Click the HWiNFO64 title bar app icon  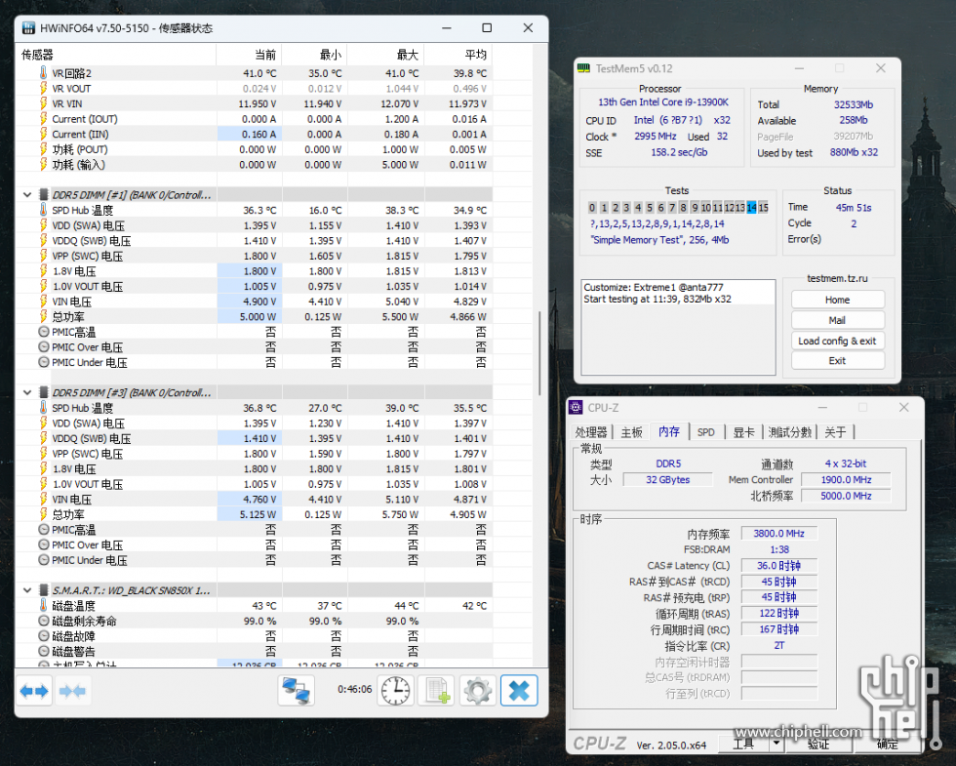click(28, 28)
